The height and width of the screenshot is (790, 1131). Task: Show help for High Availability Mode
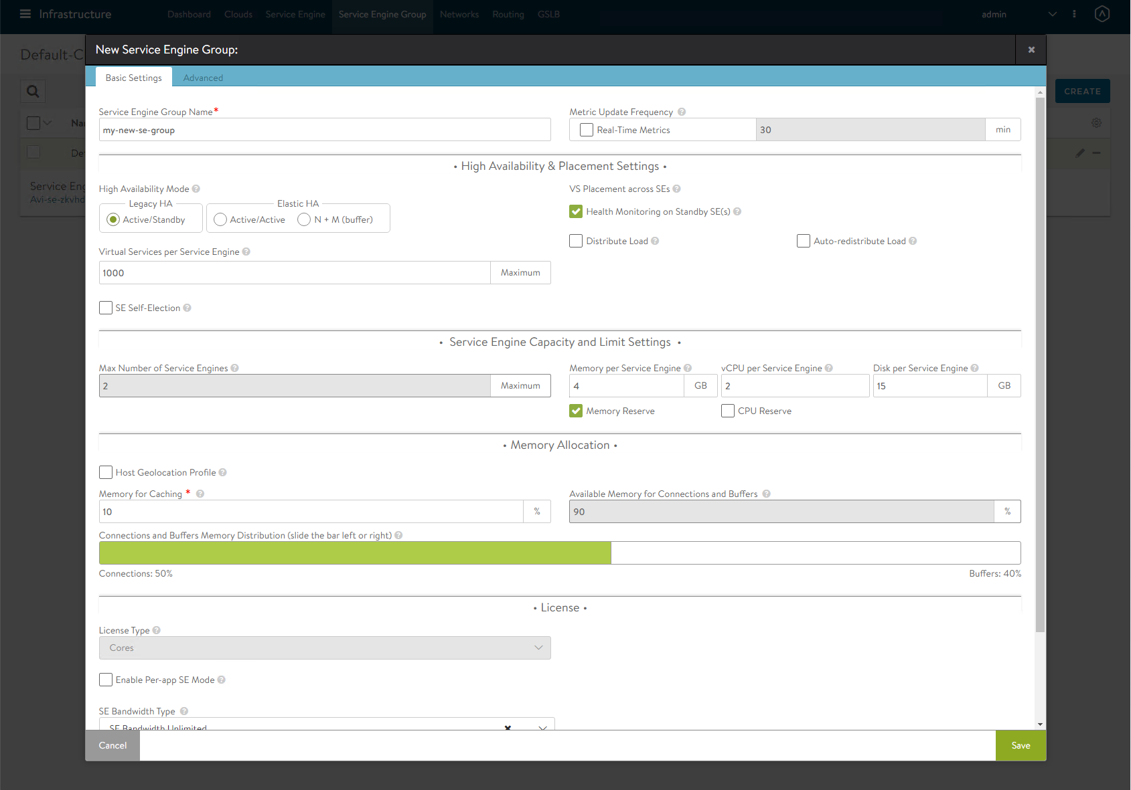[x=196, y=189]
